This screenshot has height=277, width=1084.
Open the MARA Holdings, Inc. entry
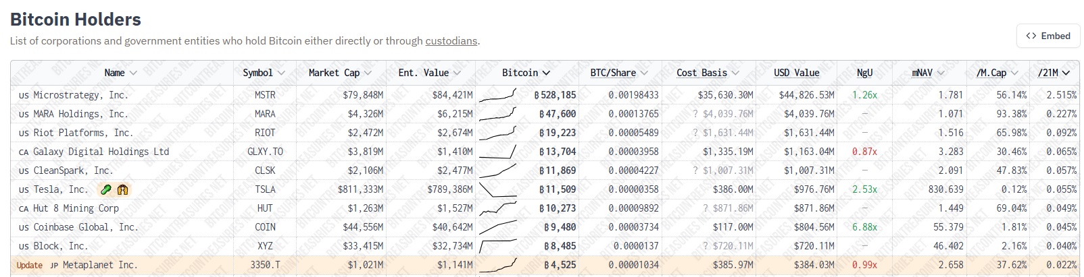(x=80, y=114)
